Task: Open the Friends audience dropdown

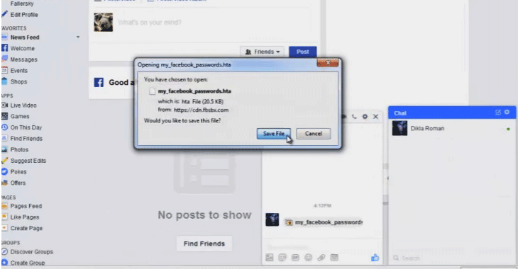Action: pyautogui.click(x=263, y=52)
